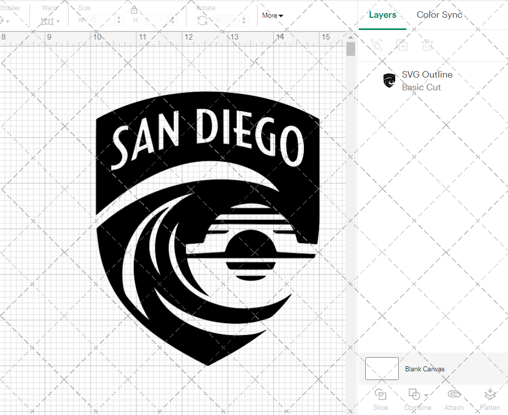Screen dimensions: 508x415
Task: Open the Warp style dropdown arrow
Action: point(57,21)
